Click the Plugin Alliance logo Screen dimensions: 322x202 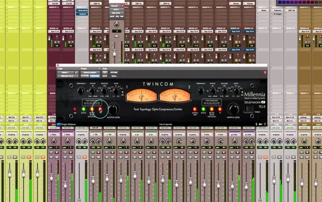66,124
